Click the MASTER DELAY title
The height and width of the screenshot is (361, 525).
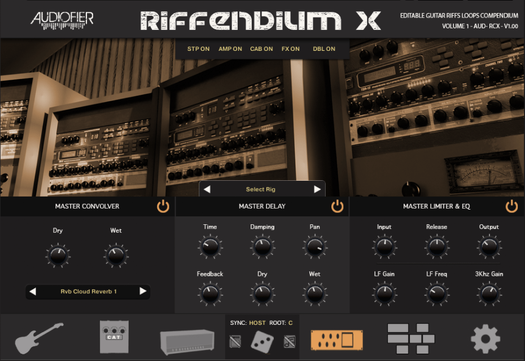262,206
